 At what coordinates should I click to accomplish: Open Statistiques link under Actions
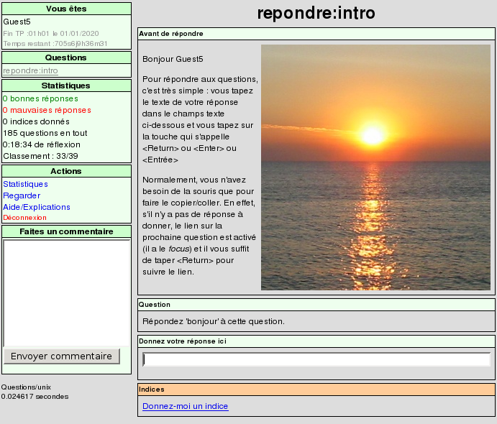pyautogui.click(x=25, y=184)
